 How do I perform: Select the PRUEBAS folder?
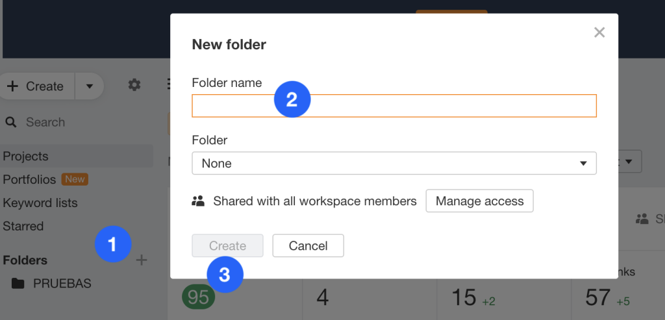click(x=62, y=284)
